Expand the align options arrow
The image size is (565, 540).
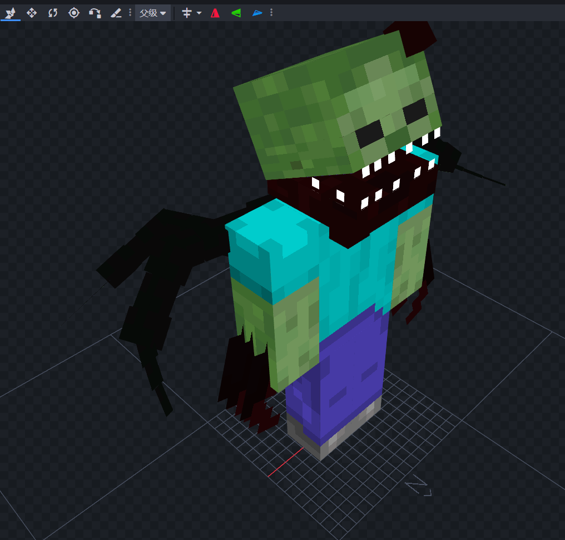[199, 13]
